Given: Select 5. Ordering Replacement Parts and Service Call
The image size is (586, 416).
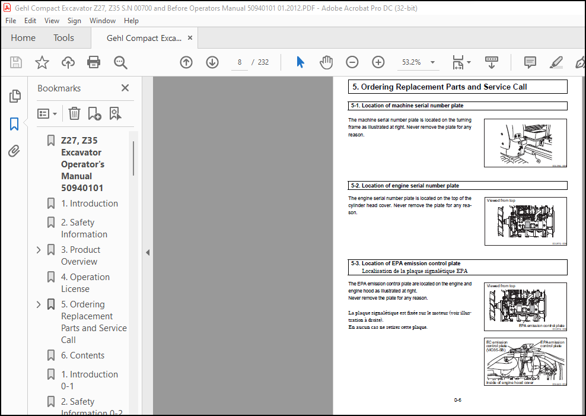Looking at the screenshot, I should click(94, 322).
